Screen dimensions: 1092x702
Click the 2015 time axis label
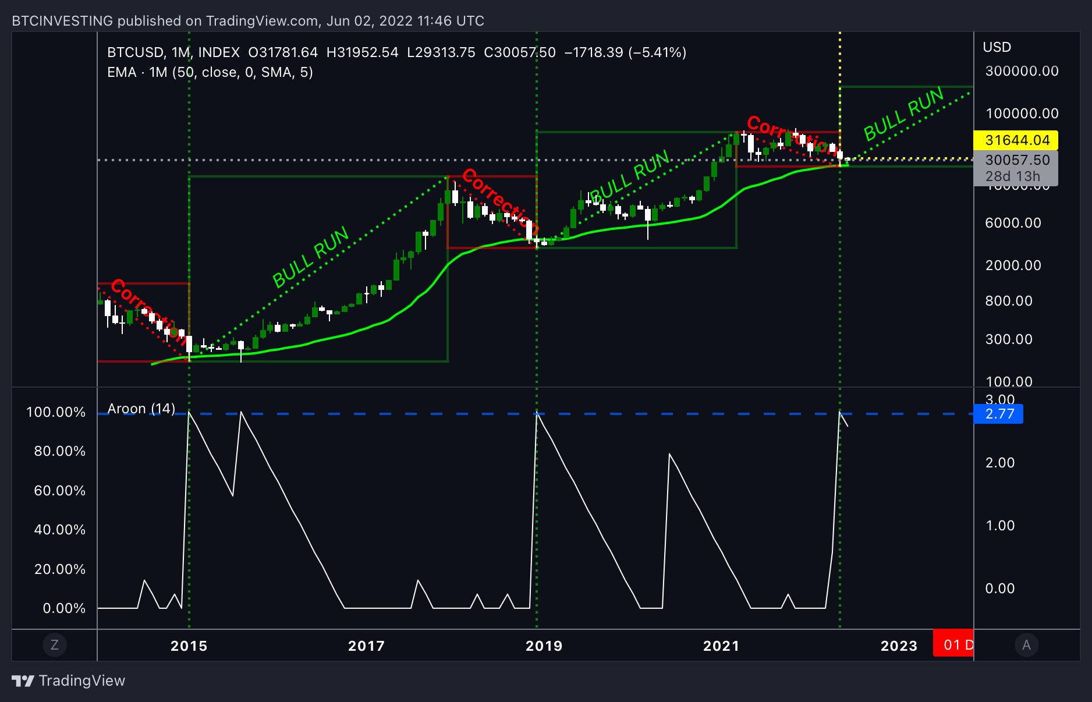click(x=189, y=646)
